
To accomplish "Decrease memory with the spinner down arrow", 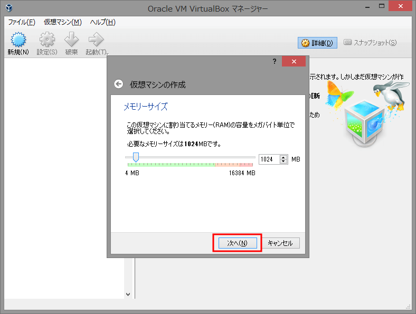I will [283, 161].
